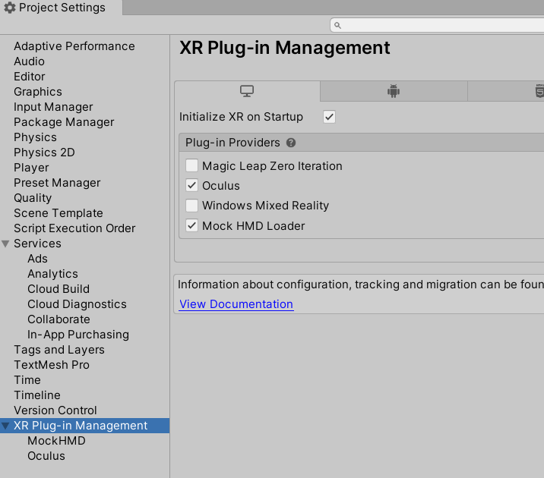Viewport: 544px width, 478px height.
Task: Focus the settings search field
Action: point(437,25)
